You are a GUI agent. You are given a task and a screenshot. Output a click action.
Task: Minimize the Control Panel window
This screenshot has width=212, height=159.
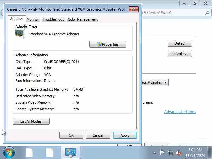(x=184, y=4)
